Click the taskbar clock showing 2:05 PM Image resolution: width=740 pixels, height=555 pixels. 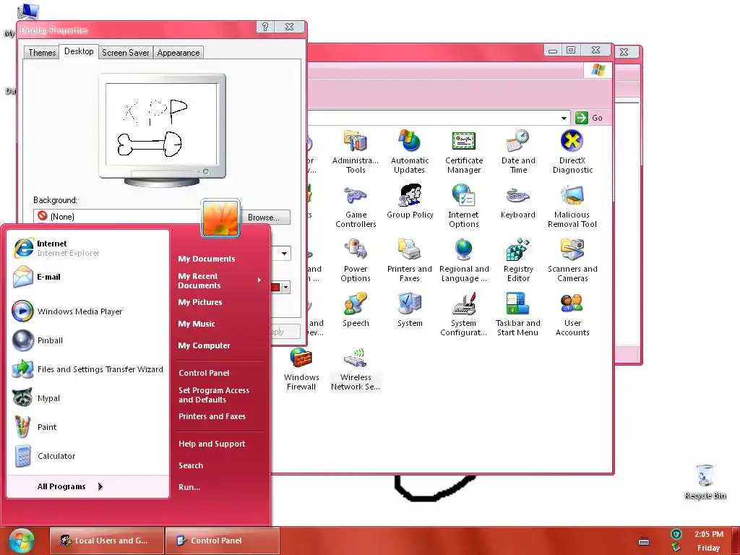708,534
